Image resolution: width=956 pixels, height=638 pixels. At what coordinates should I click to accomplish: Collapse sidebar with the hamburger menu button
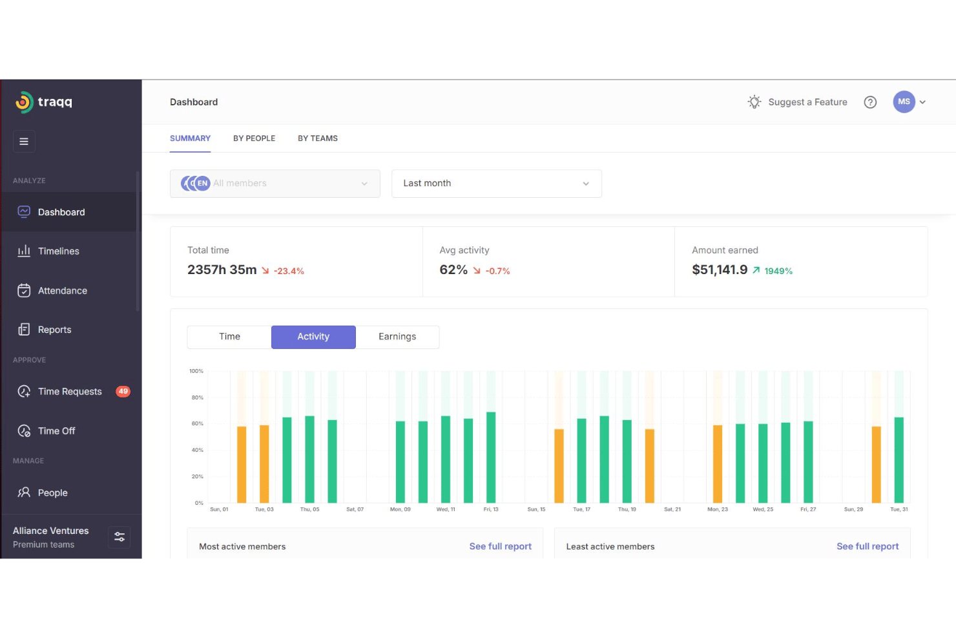(x=24, y=142)
